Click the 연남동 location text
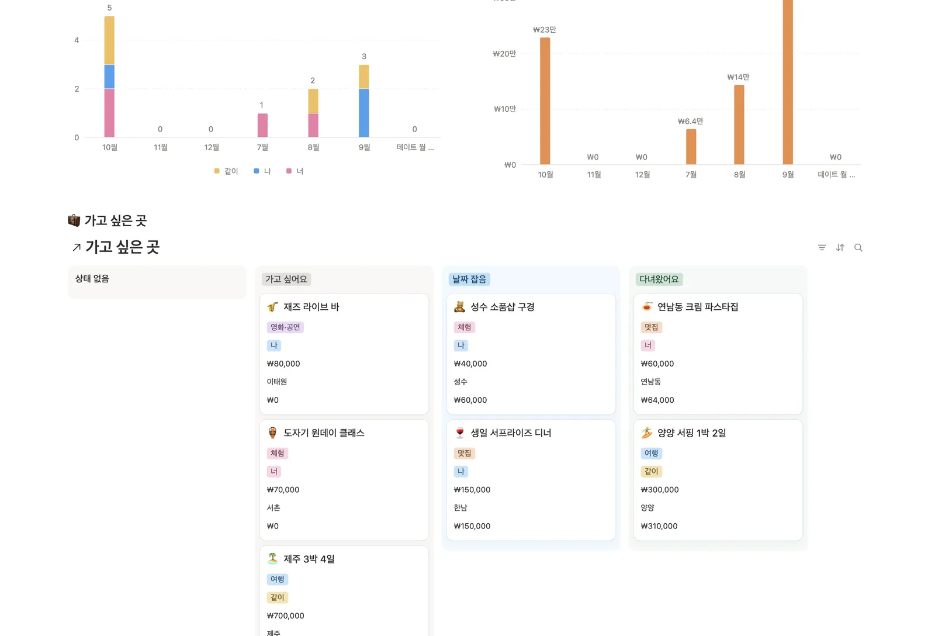This screenshot has height=636, width=935. pyautogui.click(x=651, y=382)
